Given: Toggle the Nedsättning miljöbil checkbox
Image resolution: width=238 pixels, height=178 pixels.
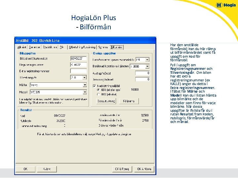Looking at the screenshot, I should pos(94,86).
